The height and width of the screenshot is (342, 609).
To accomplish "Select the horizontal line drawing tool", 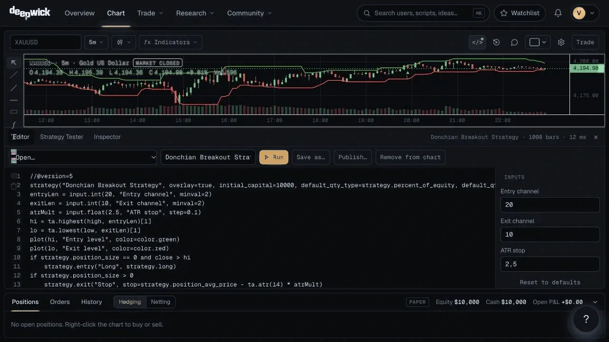I will [14, 100].
